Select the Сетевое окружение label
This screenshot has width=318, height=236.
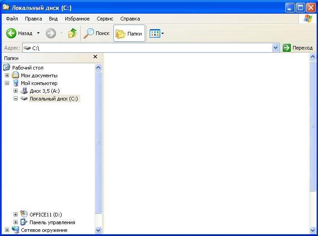tap(44, 230)
